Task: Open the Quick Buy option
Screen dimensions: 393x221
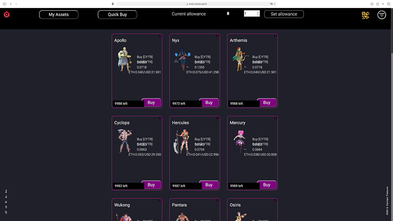Action: [x=117, y=15]
